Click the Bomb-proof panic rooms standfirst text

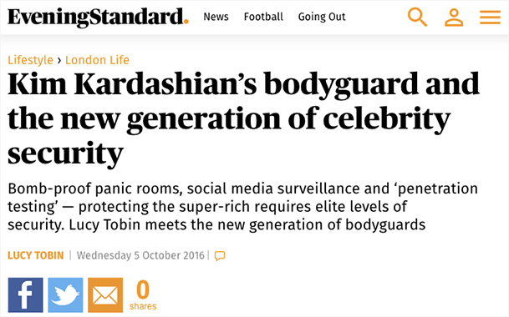click(x=243, y=207)
